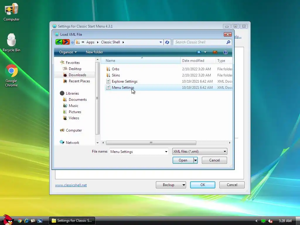
Task: Show hidden tray icons arrow
Action: (256, 221)
